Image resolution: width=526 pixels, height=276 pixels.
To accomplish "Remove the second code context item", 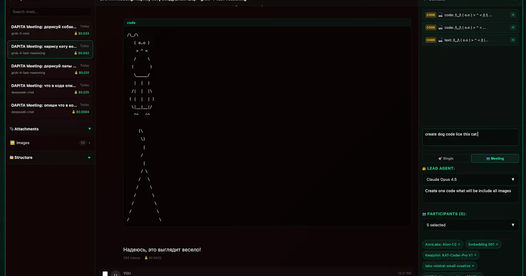I will 513,27.
